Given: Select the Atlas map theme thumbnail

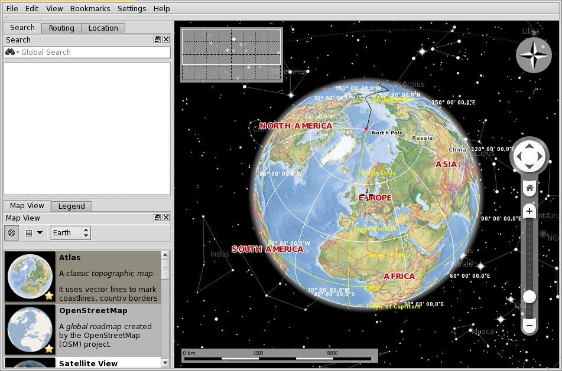Looking at the screenshot, I should (x=30, y=277).
